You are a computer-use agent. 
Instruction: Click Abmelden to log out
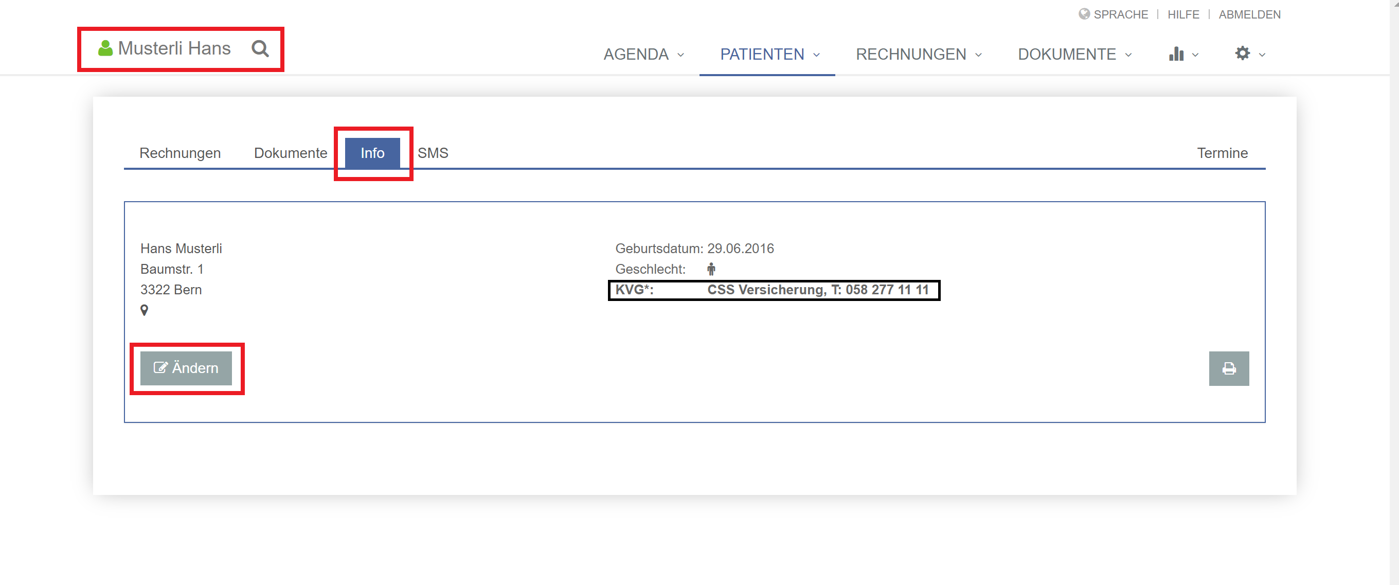pos(1249,15)
